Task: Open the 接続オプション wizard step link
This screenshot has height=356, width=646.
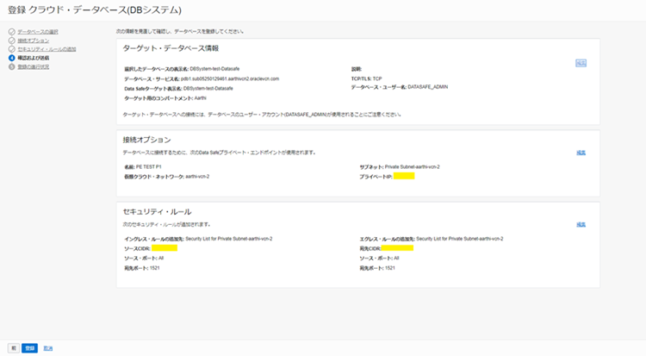Action: point(34,41)
